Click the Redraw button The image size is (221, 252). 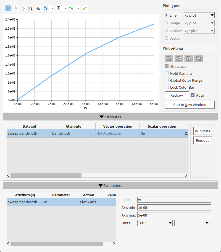[x=177, y=95]
